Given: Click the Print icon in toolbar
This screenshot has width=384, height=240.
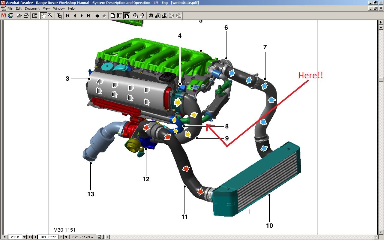Looking at the screenshot, I should click(x=26, y=16).
